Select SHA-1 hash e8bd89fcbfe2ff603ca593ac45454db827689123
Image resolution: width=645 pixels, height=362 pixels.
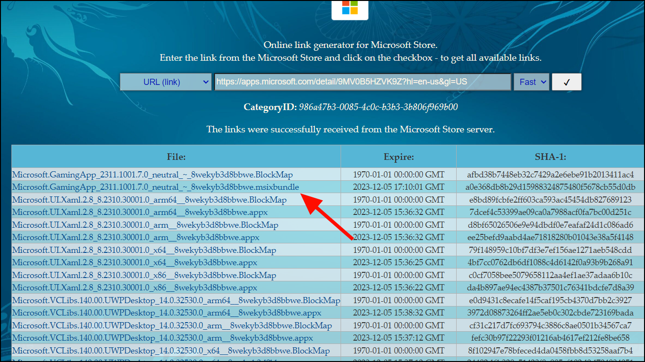(x=550, y=200)
